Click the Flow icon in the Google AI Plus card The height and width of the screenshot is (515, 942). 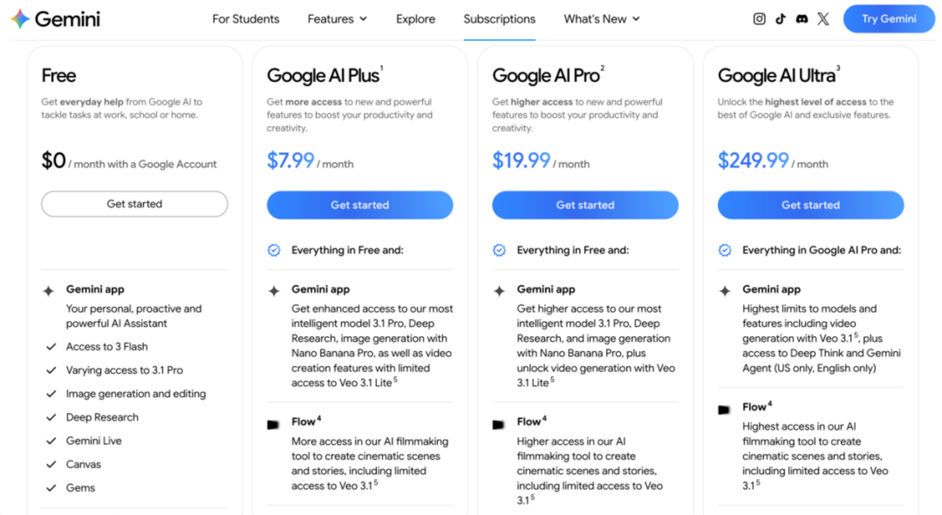(x=273, y=425)
